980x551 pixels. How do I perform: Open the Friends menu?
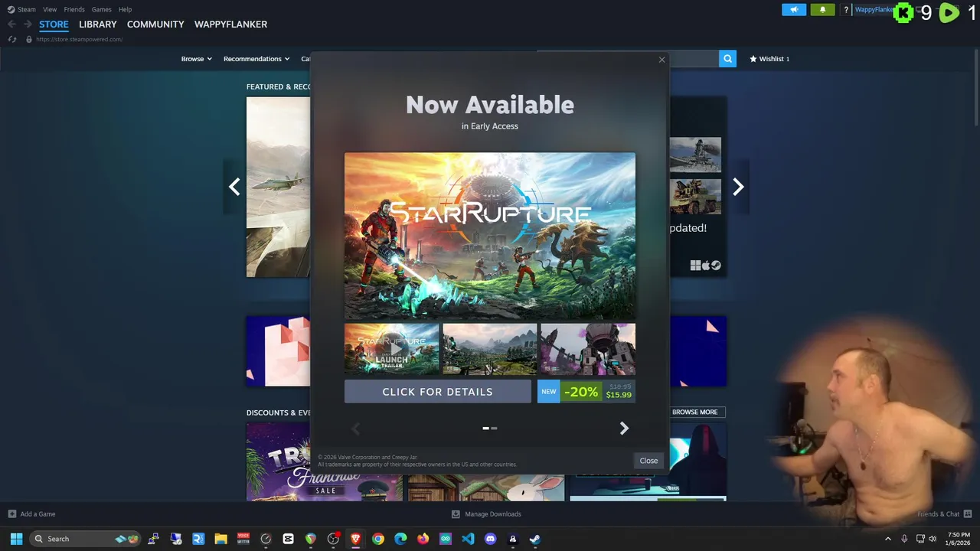[74, 9]
